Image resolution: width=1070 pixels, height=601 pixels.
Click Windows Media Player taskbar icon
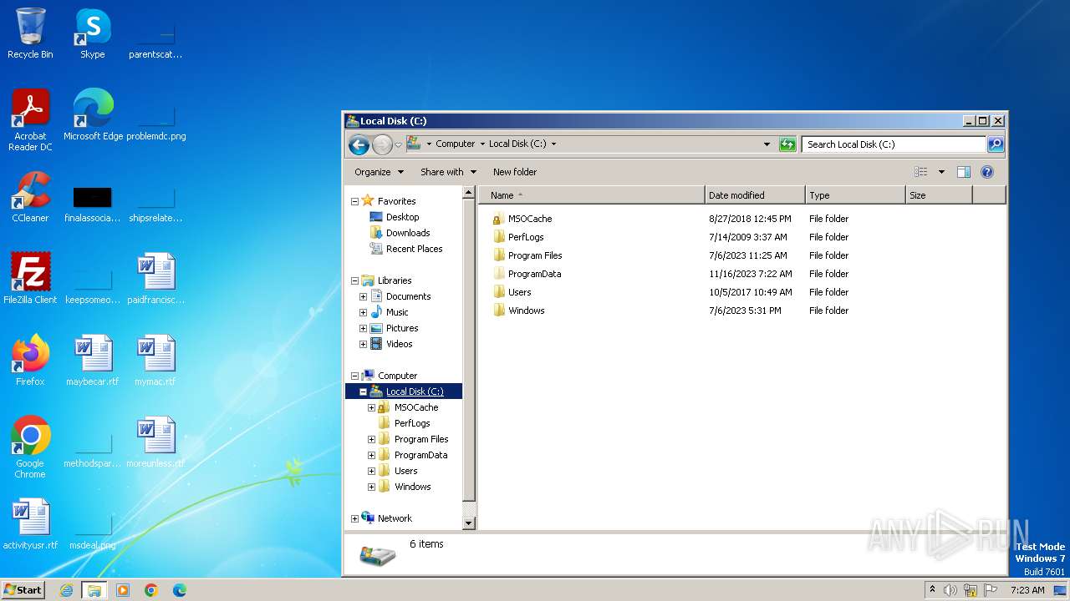pos(123,590)
